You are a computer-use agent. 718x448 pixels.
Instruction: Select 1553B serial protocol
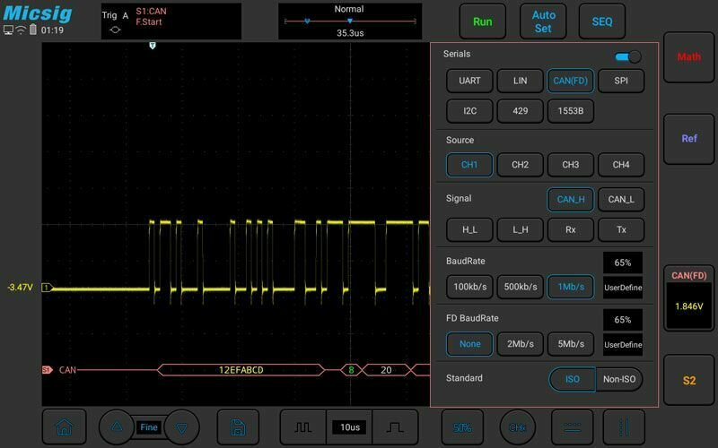point(571,111)
